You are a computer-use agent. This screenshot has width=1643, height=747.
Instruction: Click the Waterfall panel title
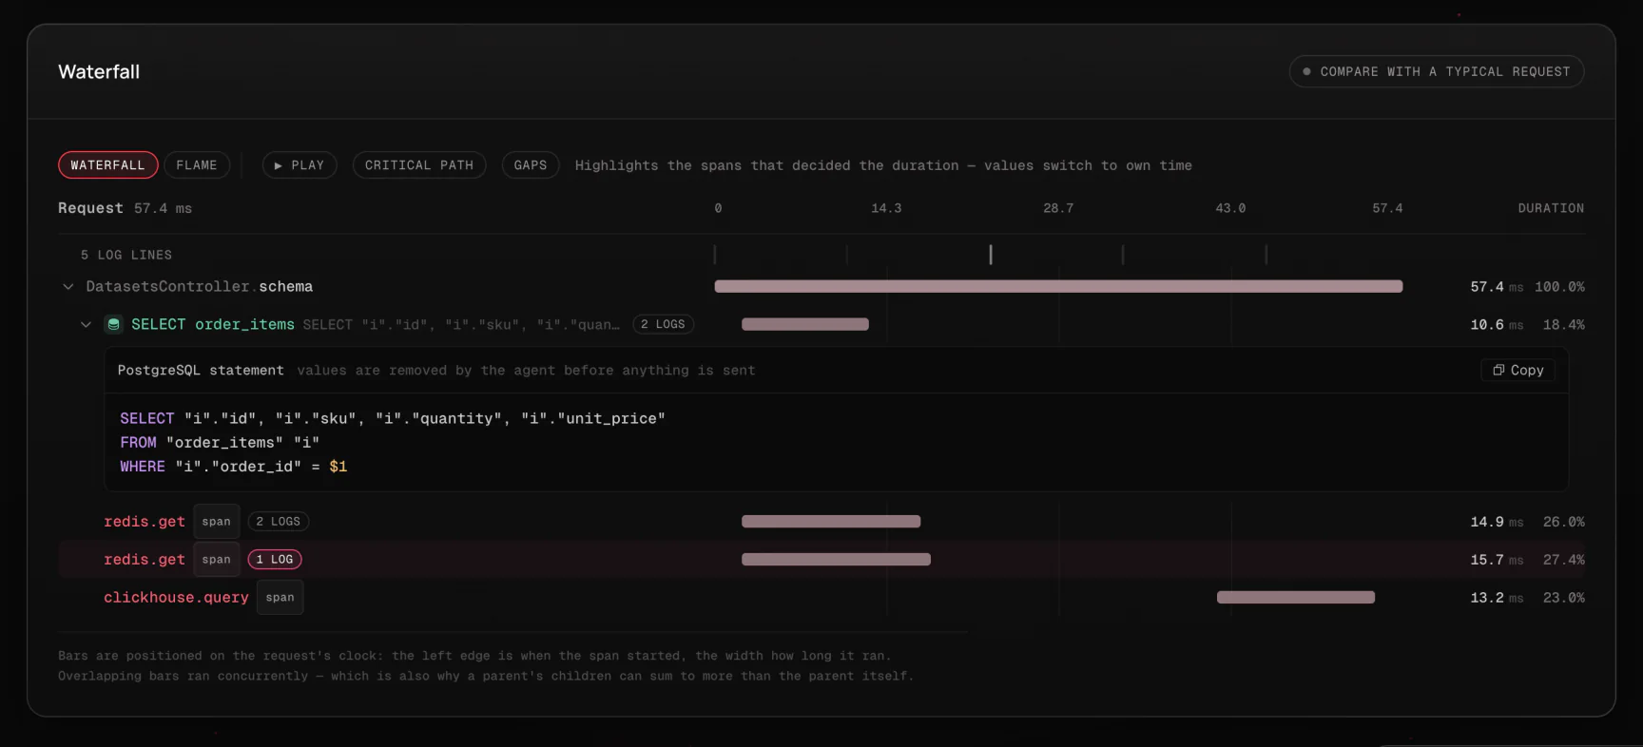(99, 71)
